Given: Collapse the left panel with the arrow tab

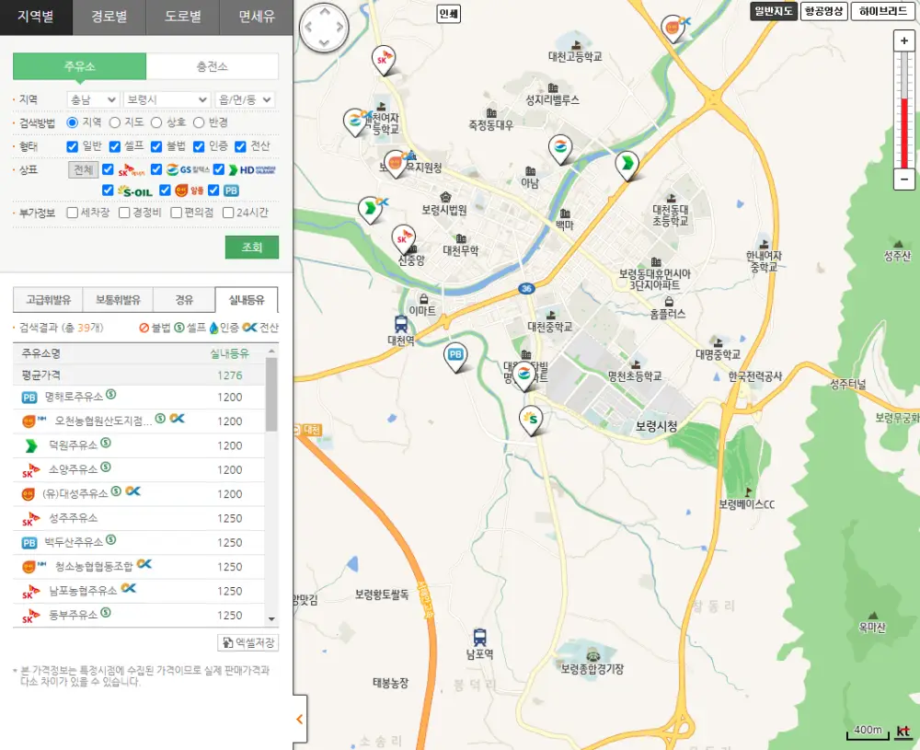Looking at the screenshot, I should click(298, 721).
